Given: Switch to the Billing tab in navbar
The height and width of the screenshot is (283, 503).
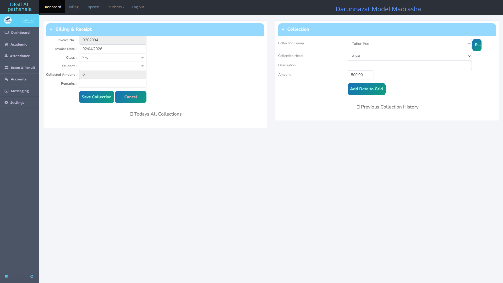Looking at the screenshot, I should (x=74, y=7).
